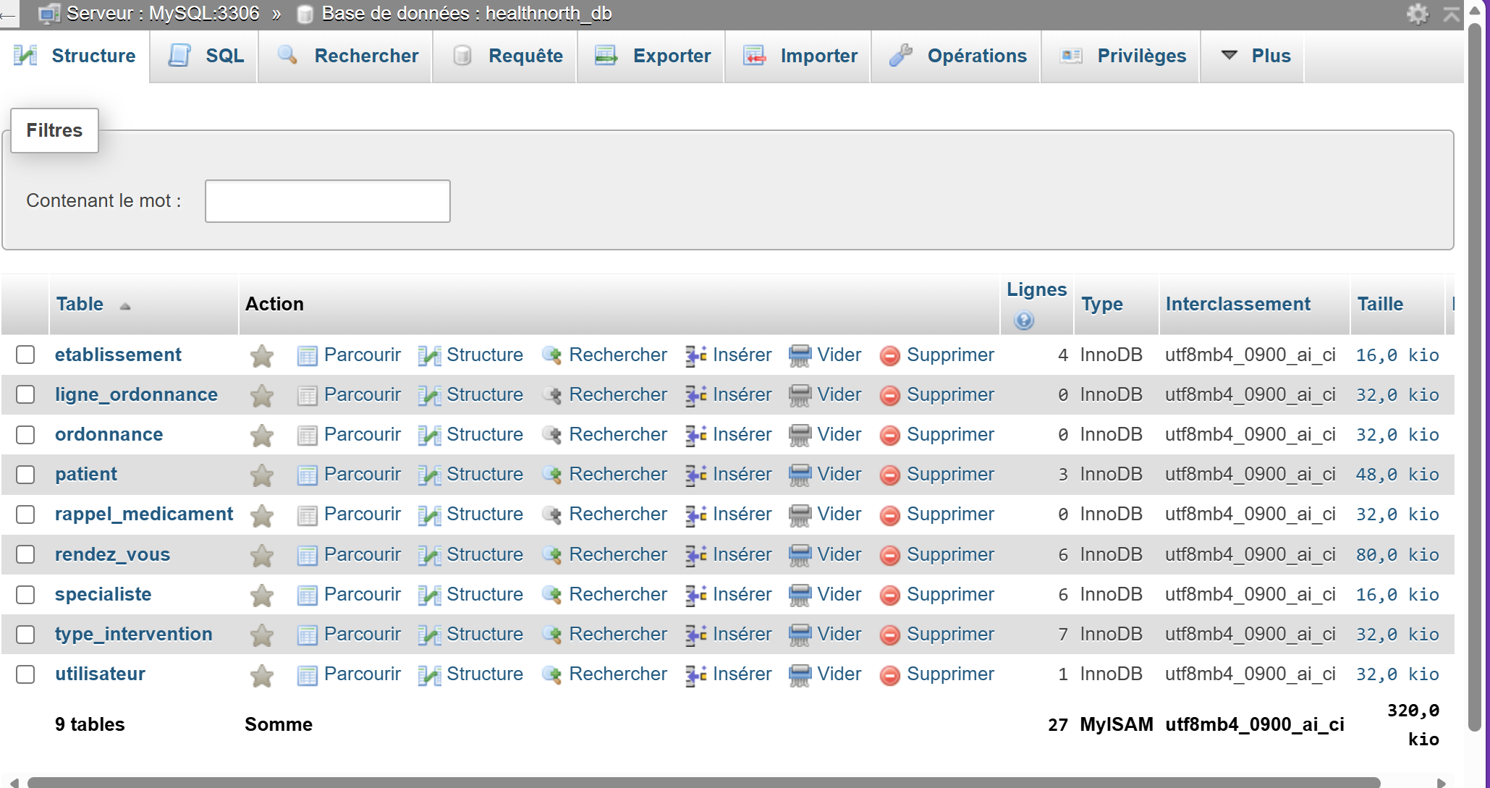
Task: Collapse the top navigation panel arrow
Action: tap(1451, 14)
